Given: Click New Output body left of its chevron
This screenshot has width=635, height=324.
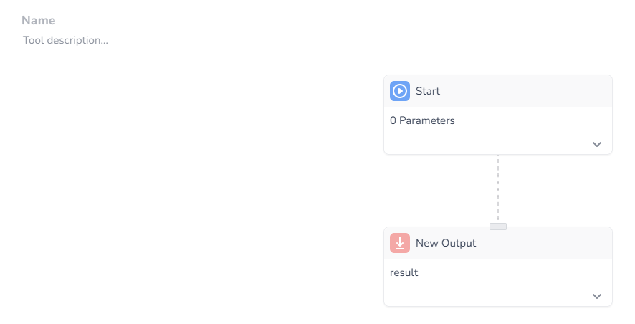Looking at the screenshot, I should point(486,296).
